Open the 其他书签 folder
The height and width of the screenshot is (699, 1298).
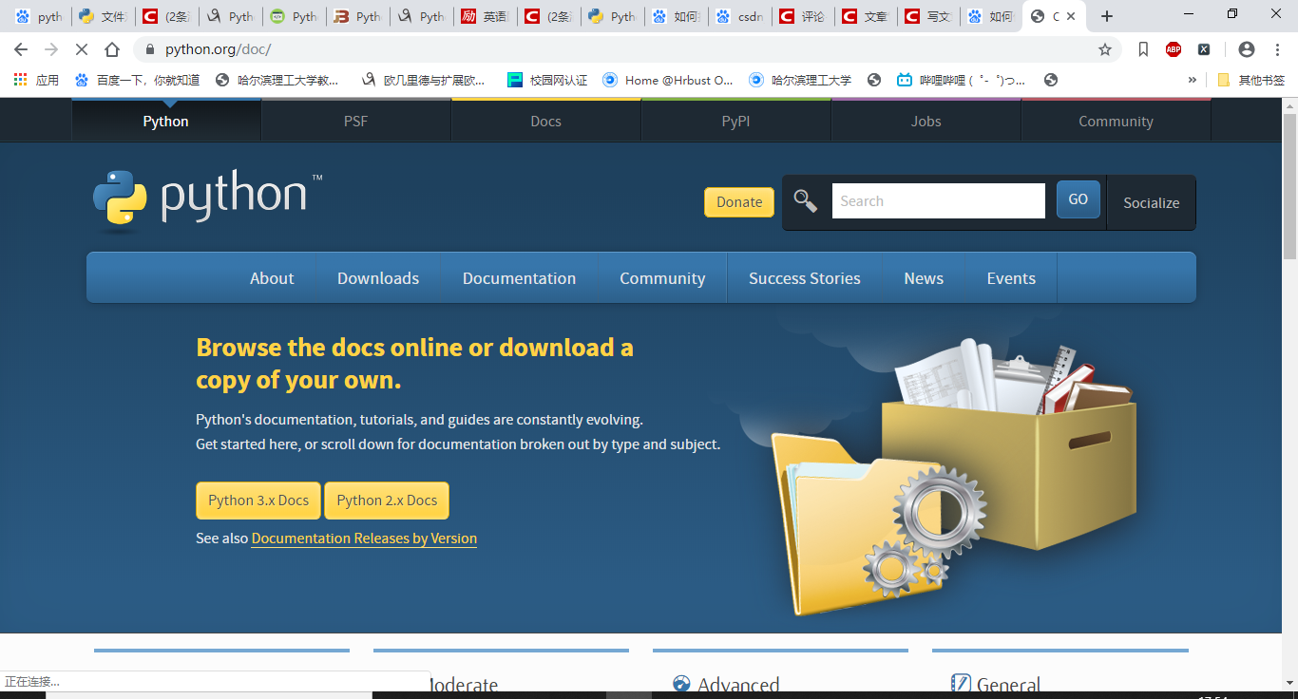click(x=1250, y=80)
